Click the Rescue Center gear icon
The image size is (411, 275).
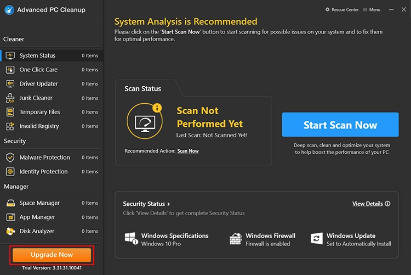coord(327,9)
